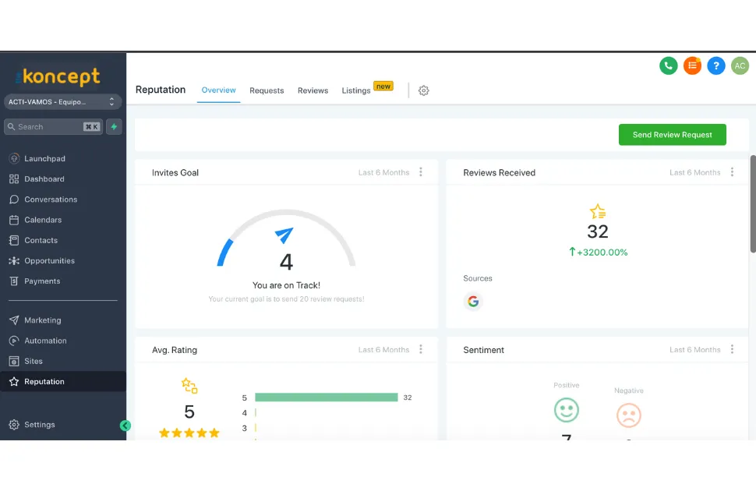Click 'Last 6 Months' in Invites Goal
Viewport: 756px width, 491px height.
[383, 173]
